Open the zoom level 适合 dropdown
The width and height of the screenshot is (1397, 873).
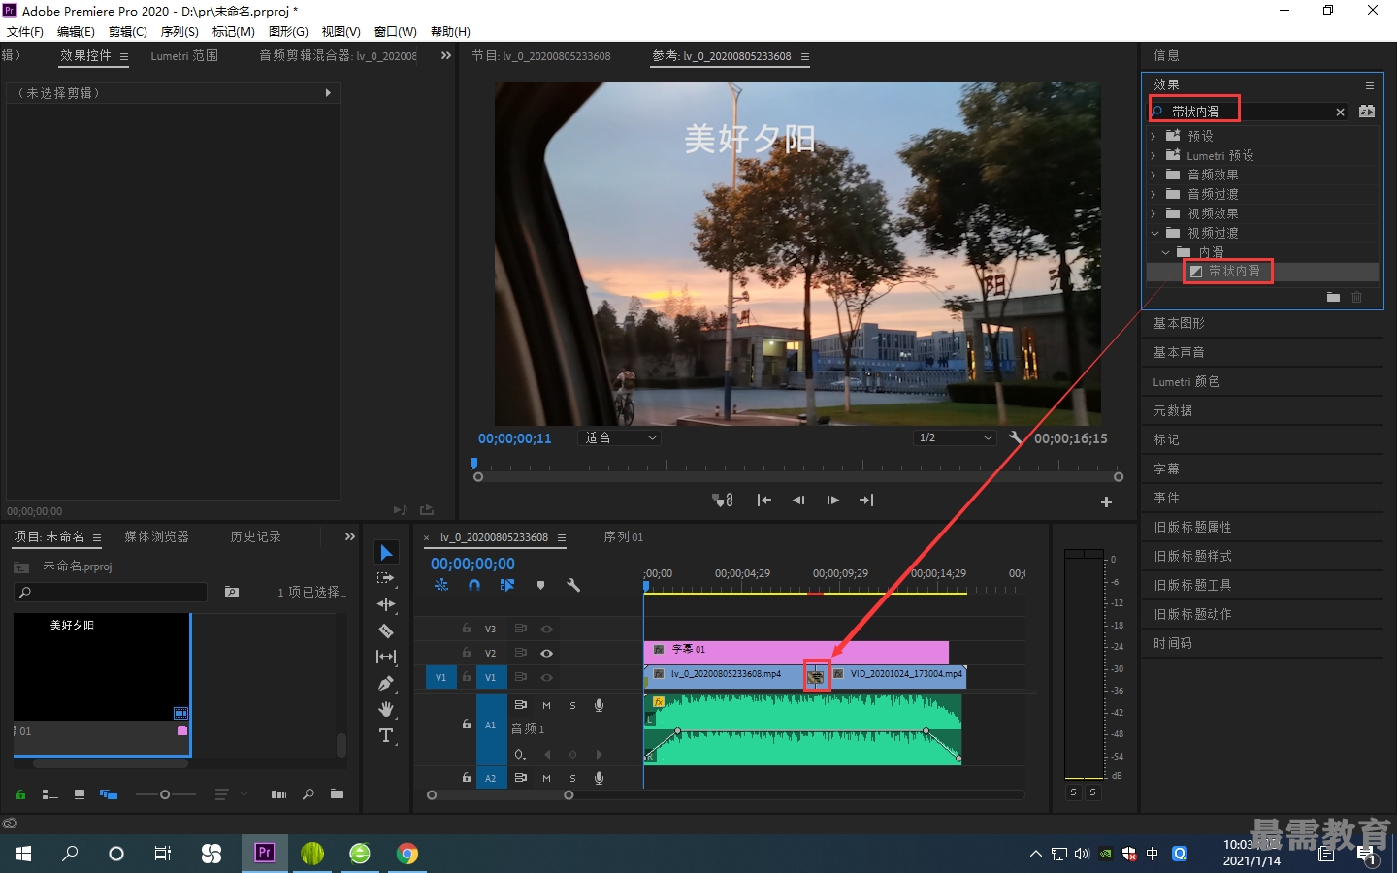coord(621,437)
